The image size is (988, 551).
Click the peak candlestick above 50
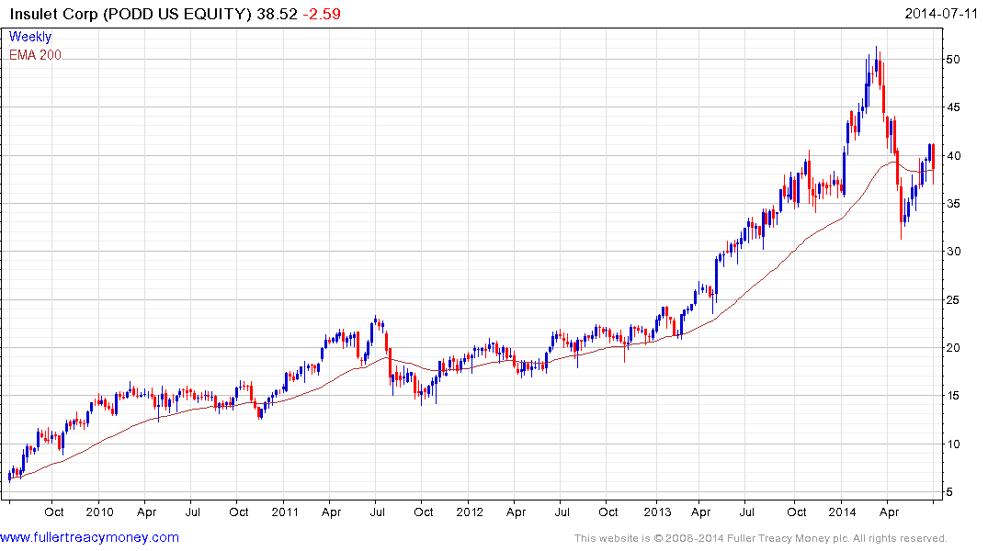876,62
